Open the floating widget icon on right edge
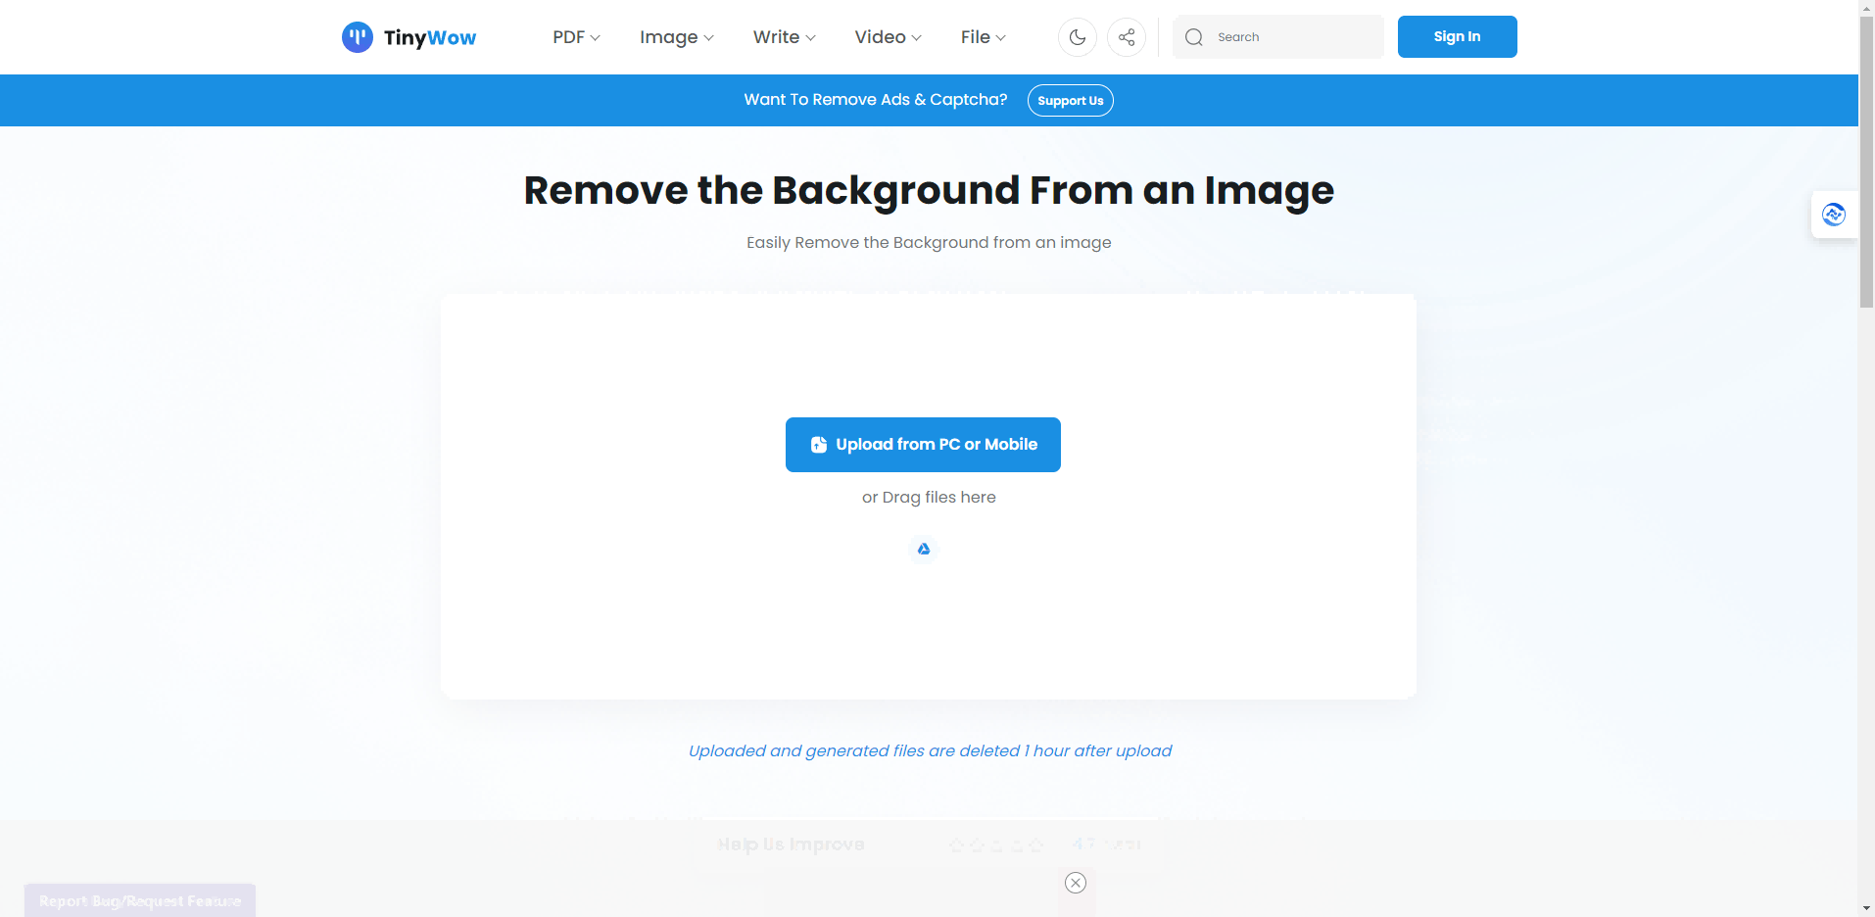1875x917 pixels. (x=1833, y=215)
